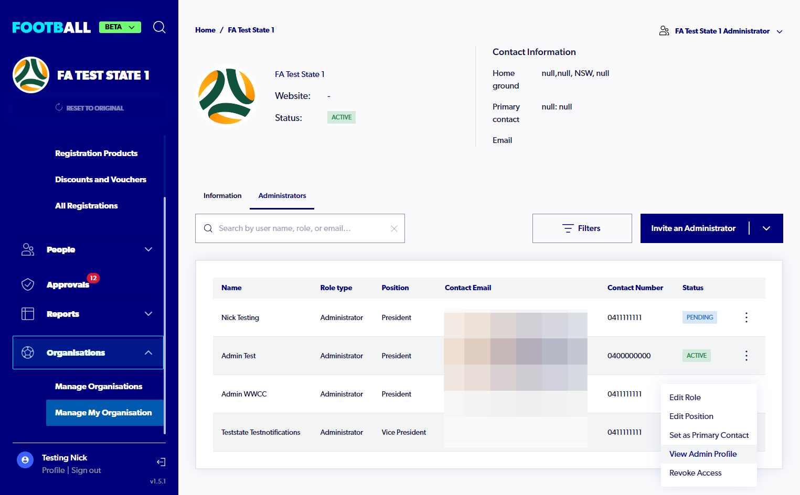Open the BETA version dropdown
This screenshot has width=800, height=495.
coord(120,27)
